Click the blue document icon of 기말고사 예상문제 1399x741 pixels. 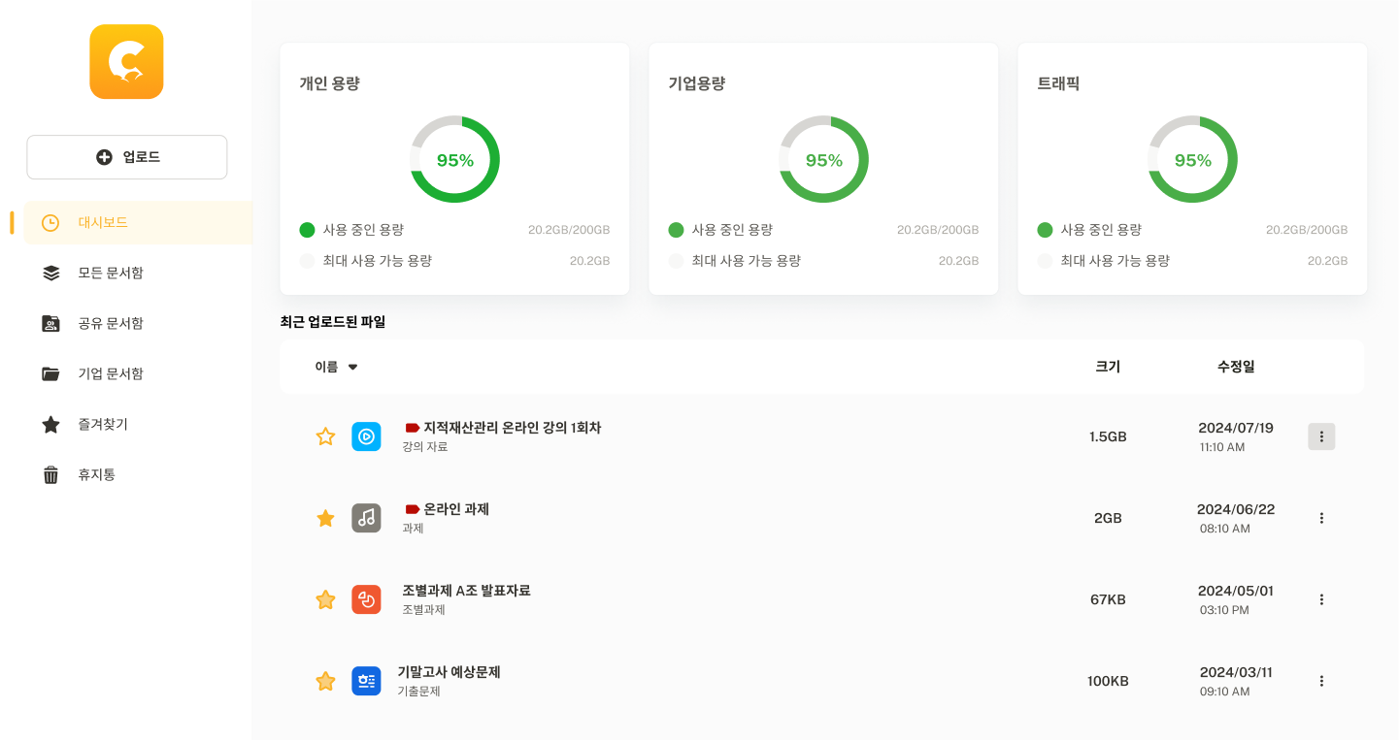366,681
